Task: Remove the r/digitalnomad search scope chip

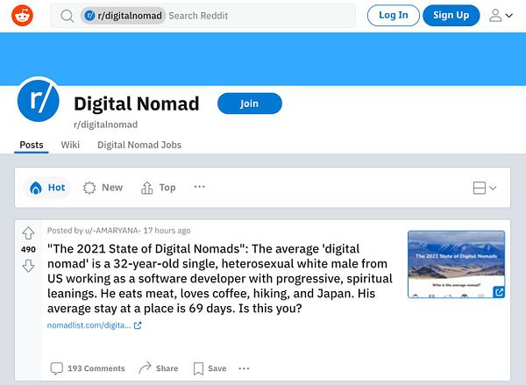Action: (123, 16)
